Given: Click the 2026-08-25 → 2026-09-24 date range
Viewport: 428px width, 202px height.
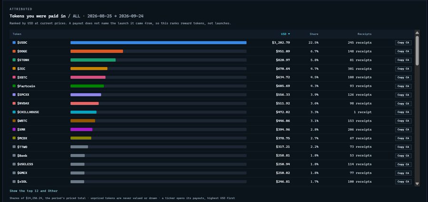Looking at the screenshot, I should point(116,16).
